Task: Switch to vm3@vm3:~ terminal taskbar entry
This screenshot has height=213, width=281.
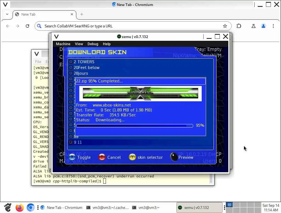Action: click(146, 208)
